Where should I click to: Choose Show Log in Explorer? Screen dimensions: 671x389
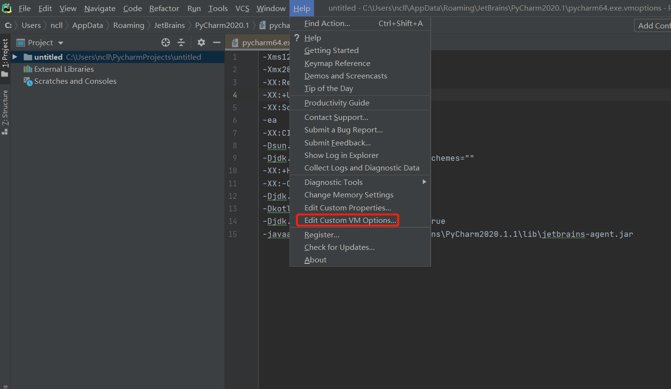(360, 156)
